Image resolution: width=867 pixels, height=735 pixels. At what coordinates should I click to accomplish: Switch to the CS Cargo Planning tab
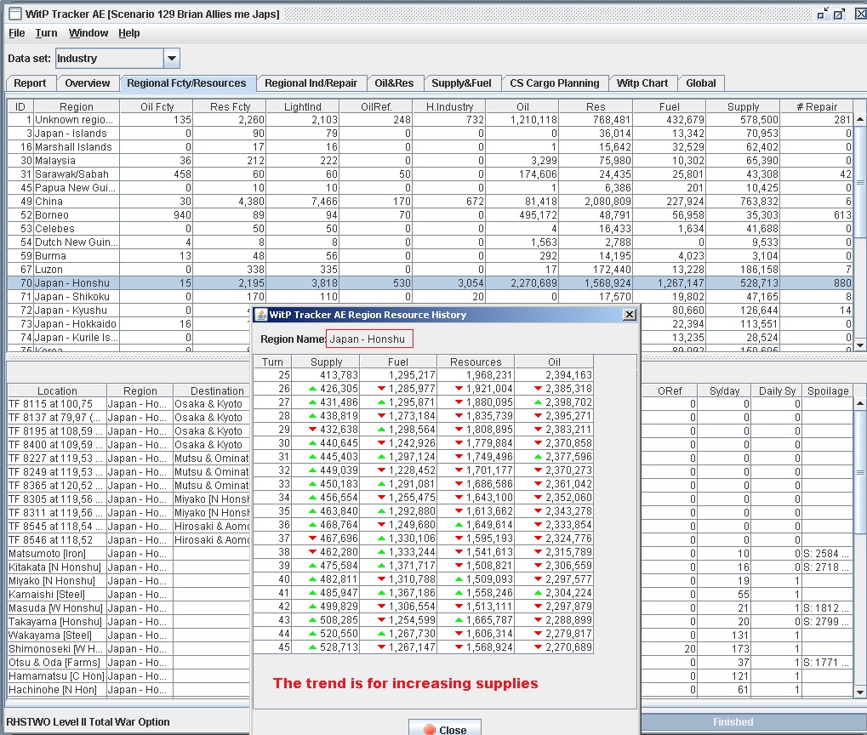pyautogui.click(x=554, y=83)
